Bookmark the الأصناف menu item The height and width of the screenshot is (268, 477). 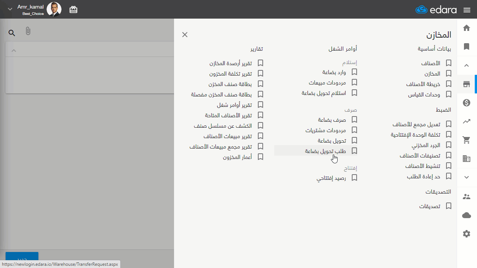pos(449,63)
